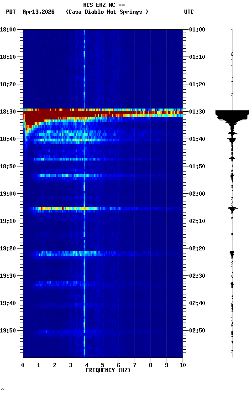Viewport: 252px width, 394px height.
Task: Click frequency axis tick label '4'
Action: (87, 365)
